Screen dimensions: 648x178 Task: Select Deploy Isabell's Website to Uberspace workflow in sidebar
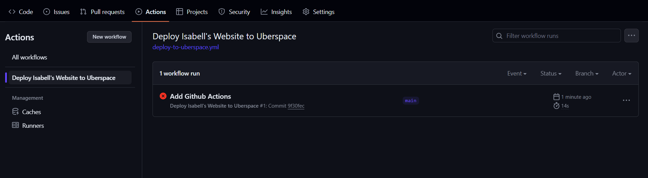click(70, 78)
